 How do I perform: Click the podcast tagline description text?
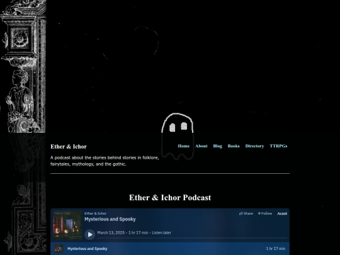pyautogui.click(x=105, y=161)
